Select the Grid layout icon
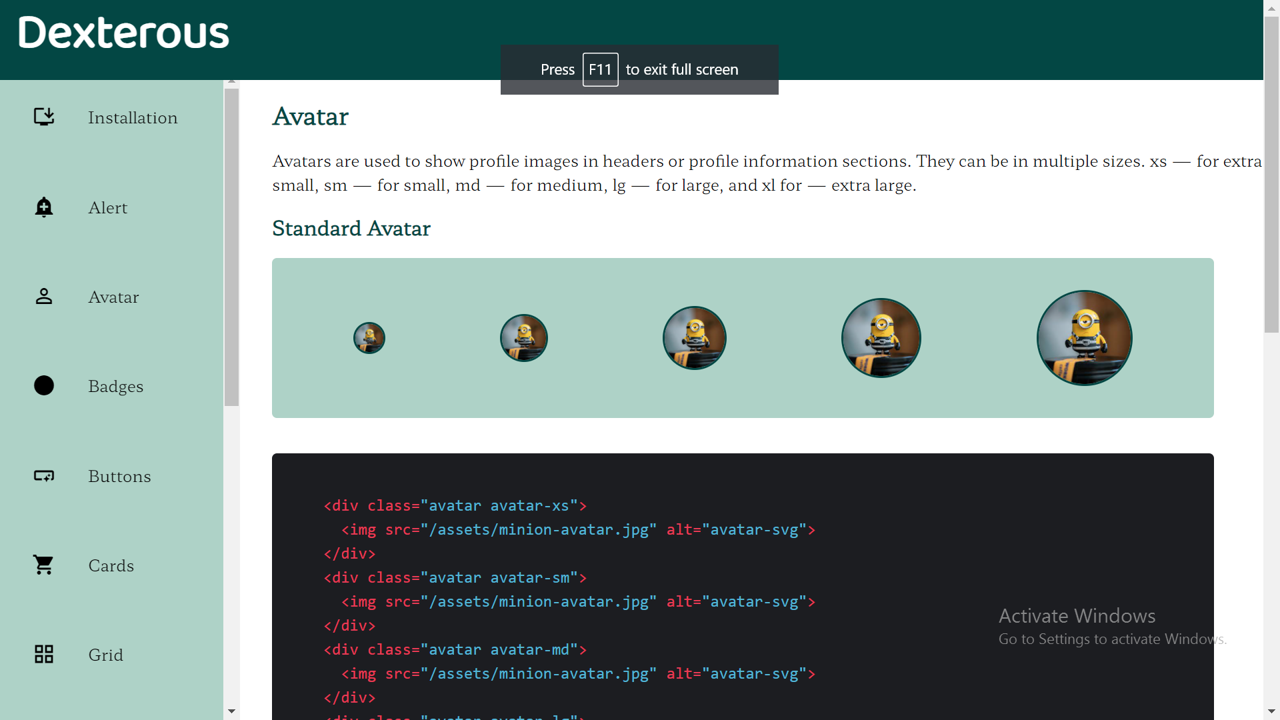Image resolution: width=1280 pixels, height=720 pixels. [43, 654]
